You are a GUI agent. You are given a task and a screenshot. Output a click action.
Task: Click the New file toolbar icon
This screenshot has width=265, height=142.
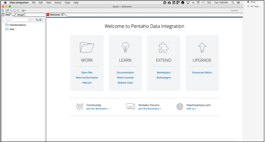click(3, 11)
